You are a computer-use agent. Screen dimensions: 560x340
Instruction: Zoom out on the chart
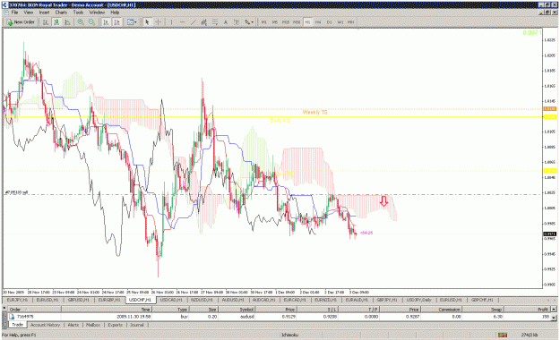tap(91, 22)
